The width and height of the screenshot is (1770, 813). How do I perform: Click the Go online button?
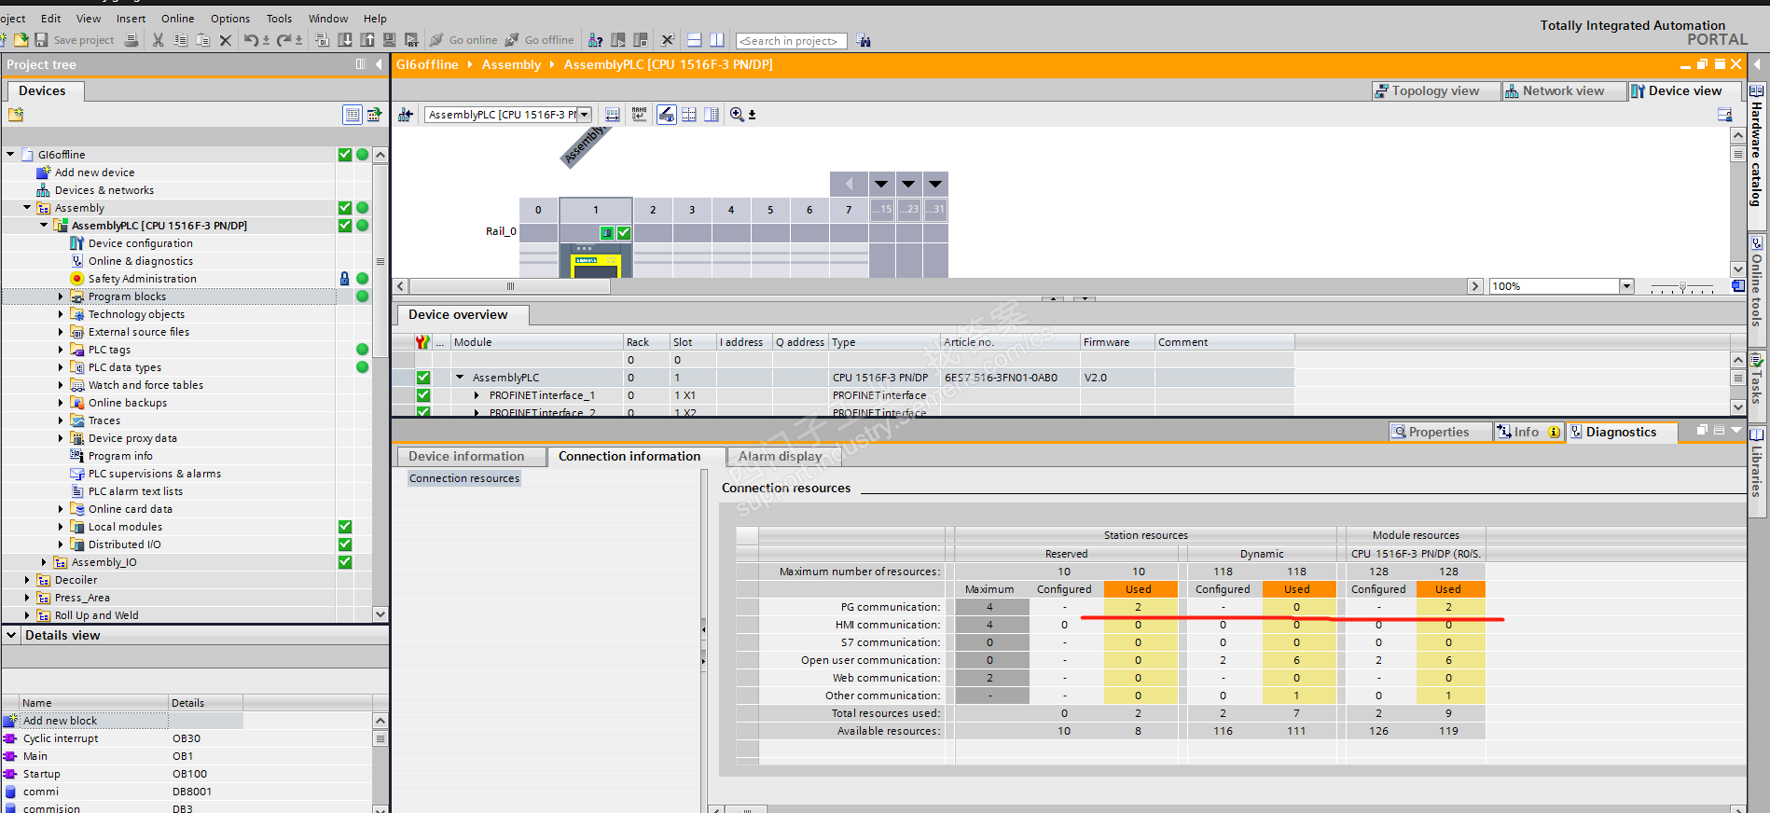coord(463,40)
